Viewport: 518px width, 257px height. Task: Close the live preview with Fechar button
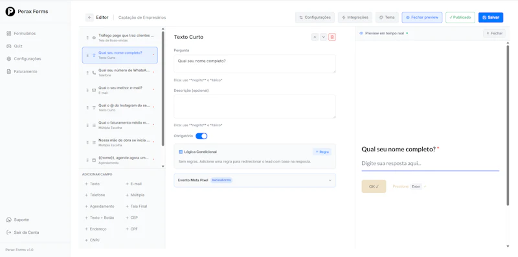[494, 34]
